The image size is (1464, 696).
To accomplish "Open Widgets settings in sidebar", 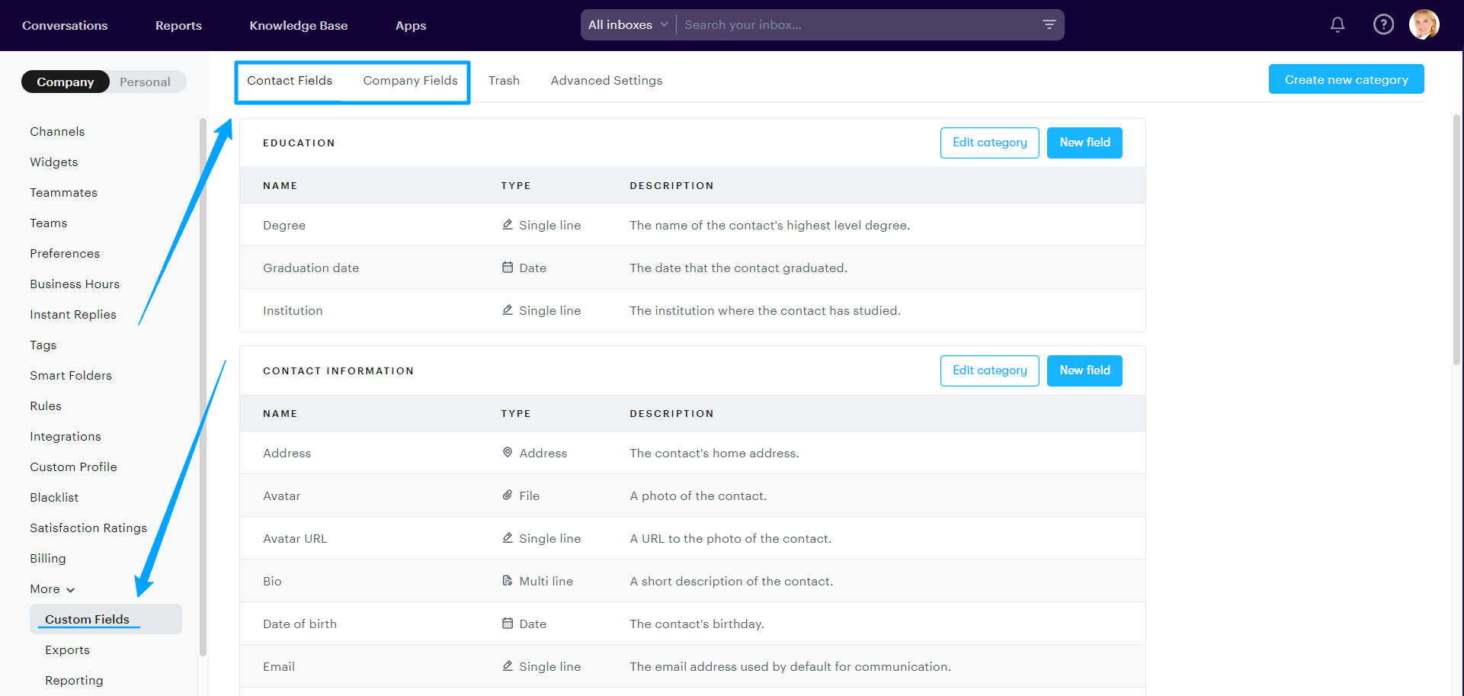I will coord(54,162).
